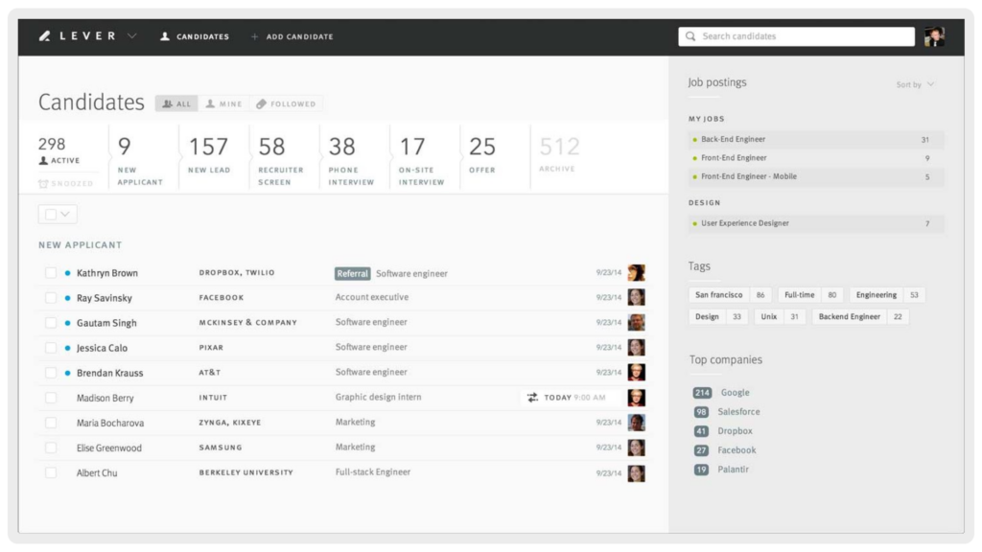982x552 pixels.
Task: Select the Followed candidates filter tab
Action: (x=286, y=103)
